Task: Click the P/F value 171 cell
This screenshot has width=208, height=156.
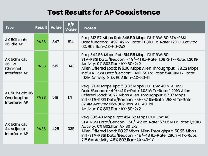Action: click(x=70, y=97)
